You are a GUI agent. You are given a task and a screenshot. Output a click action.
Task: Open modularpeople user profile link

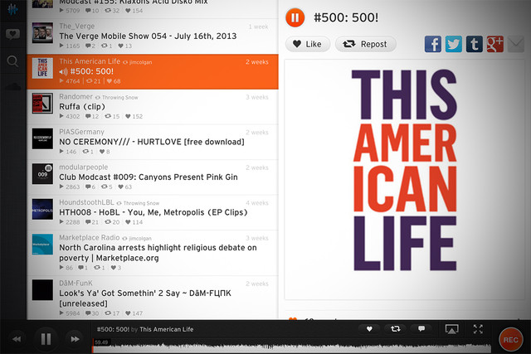pyautogui.click(x=83, y=167)
